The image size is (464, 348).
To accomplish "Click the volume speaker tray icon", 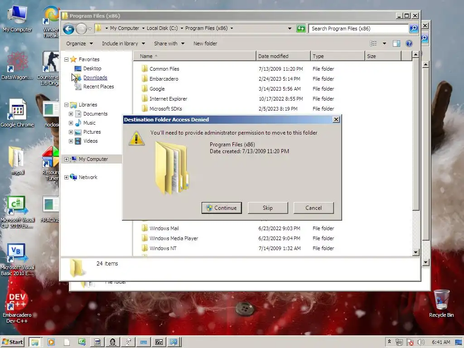I will [x=421, y=343].
